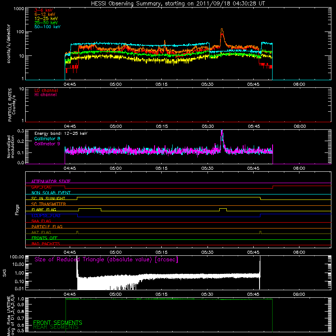Select the cyan 50-100 keV legend label

(x=47, y=27)
